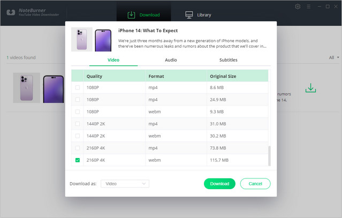The width and height of the screenshot is (342, 218).
Task: Click the green Download button
Action: point(219,184)
